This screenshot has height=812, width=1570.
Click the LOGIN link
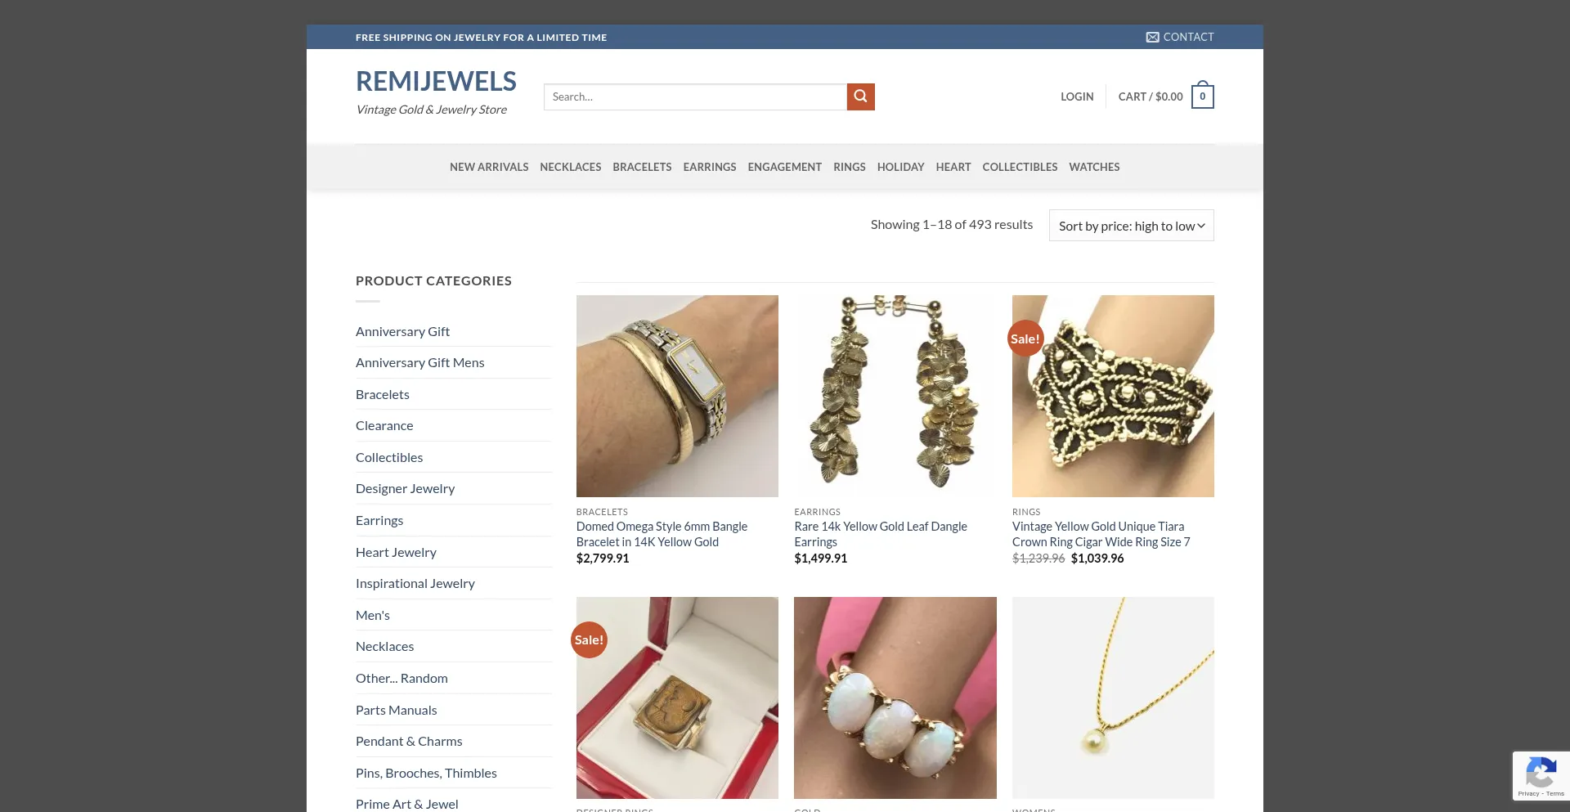[x=1077, y=96]
